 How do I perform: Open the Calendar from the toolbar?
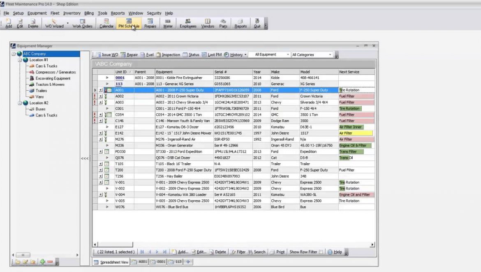coord(106,23)
